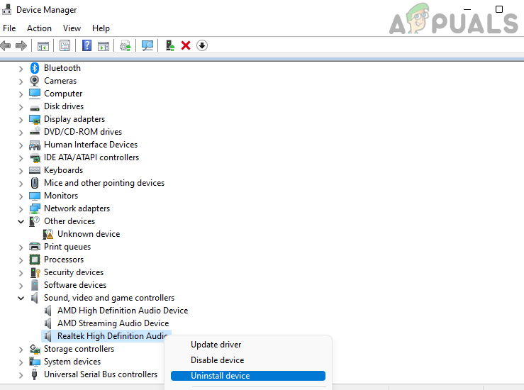Click the Computer category icon
Viewport: 524px width, 390px height.
35,94
